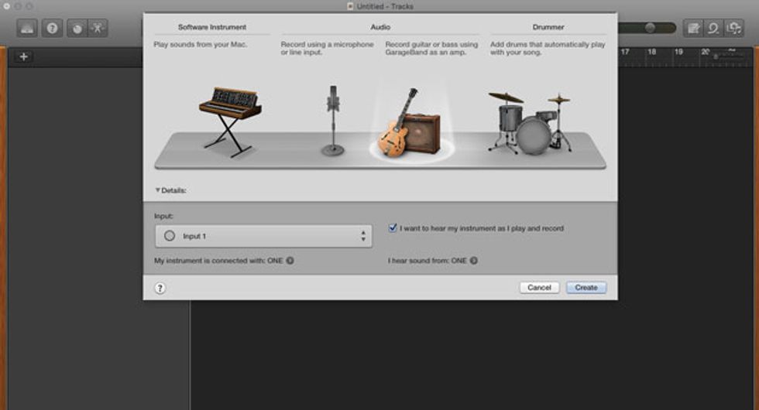Select the microphone audio track type
The height and width of the screenshot is (410, 759).
(333, 121)
